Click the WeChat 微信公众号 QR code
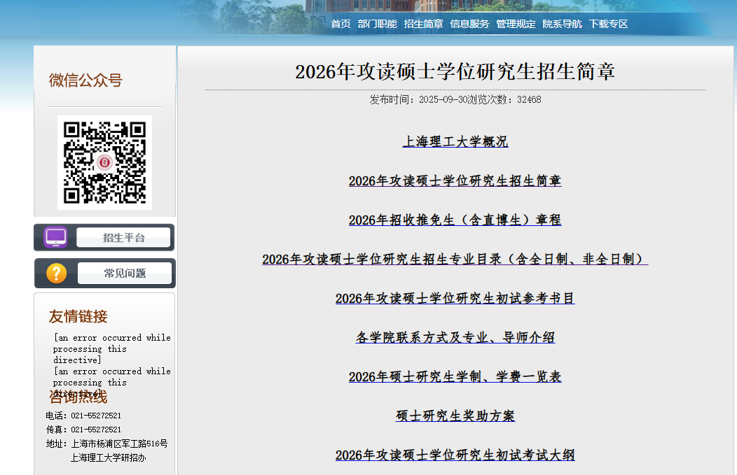737x475 pixels. coord(104,164)
